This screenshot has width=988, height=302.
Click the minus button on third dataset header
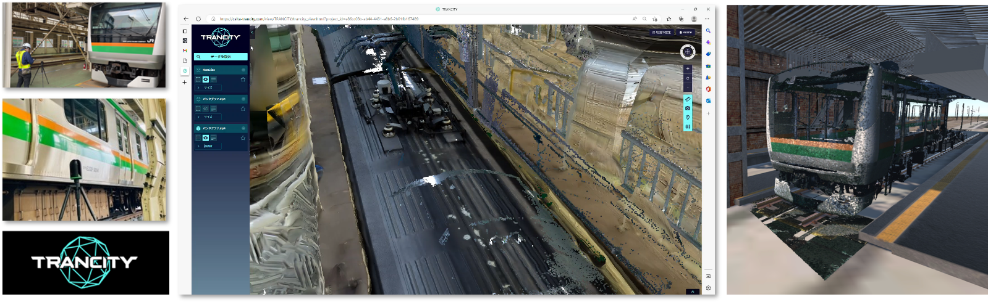[243, 129]
